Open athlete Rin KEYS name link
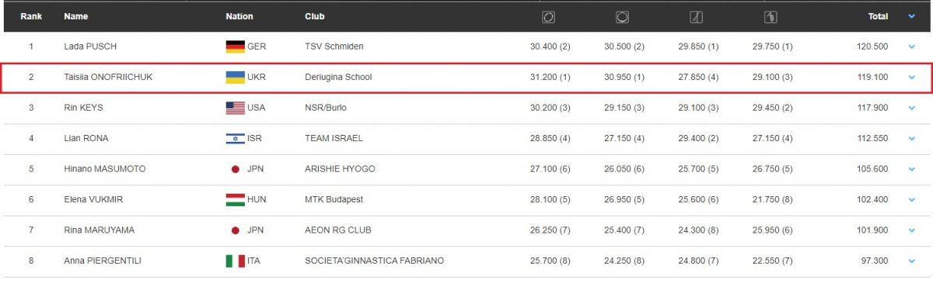The height and width of the screenshot is (283, 933). pos(83,108)
